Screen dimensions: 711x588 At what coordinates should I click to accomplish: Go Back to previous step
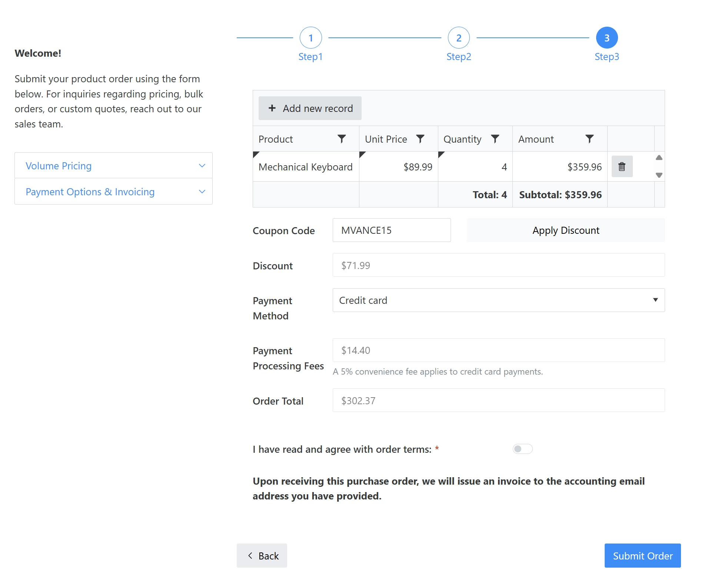pos(262,555)
